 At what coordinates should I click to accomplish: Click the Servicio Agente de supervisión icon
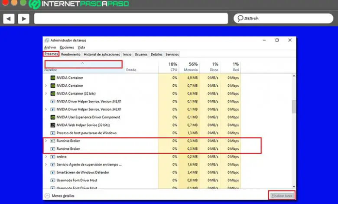pyautogui.click(x=53, y=165)
